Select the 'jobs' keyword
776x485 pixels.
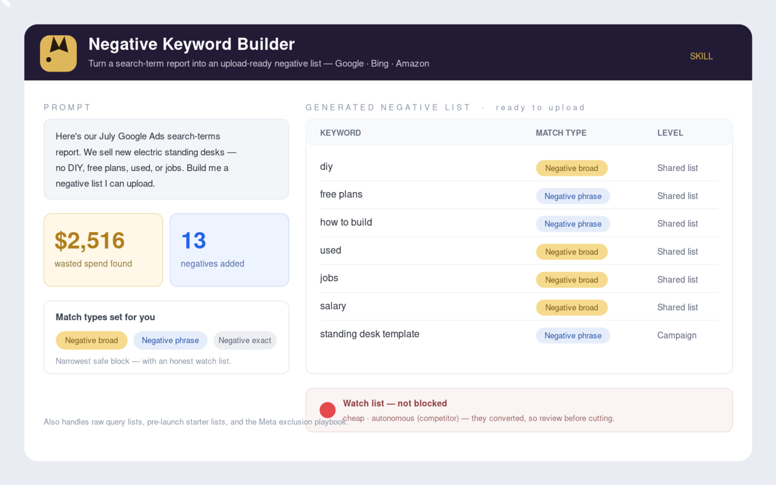[329, 278]
